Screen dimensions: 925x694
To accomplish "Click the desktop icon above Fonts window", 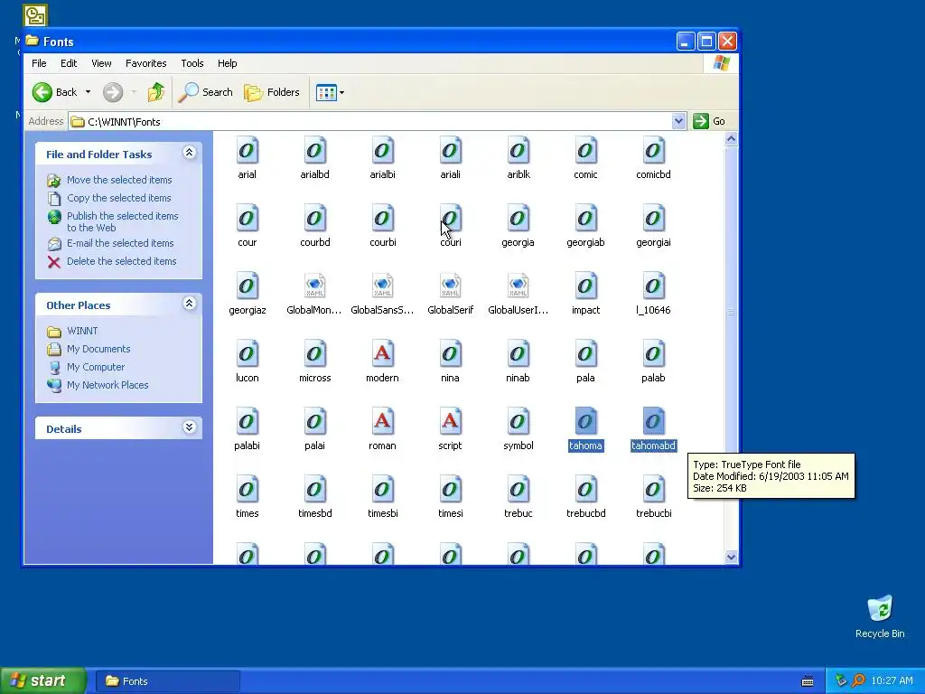I will pyautogui.click(x=35, y=15).
